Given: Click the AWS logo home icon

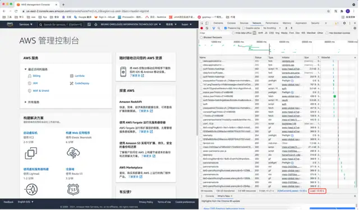Looking at the screenshot, I should pyautogui.click(x=10, y=24).
